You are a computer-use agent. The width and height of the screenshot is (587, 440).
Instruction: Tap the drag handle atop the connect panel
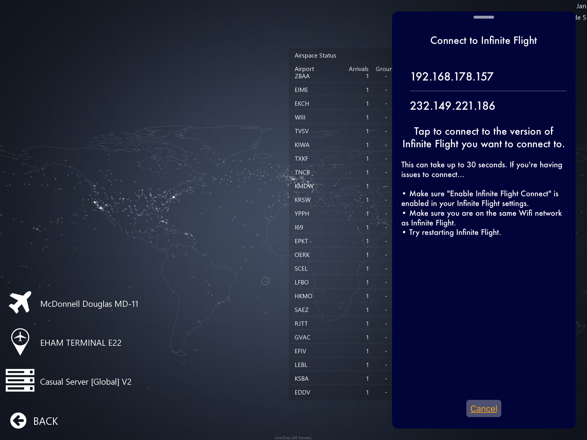tap(484, 17)
